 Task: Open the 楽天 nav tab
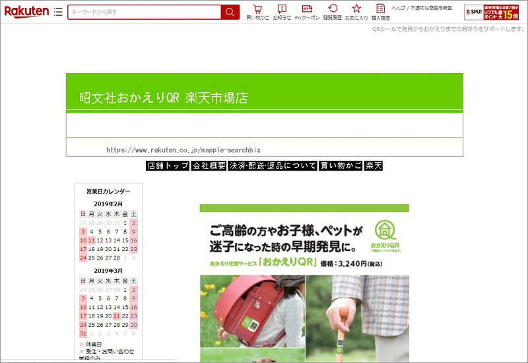pos(374,166)
